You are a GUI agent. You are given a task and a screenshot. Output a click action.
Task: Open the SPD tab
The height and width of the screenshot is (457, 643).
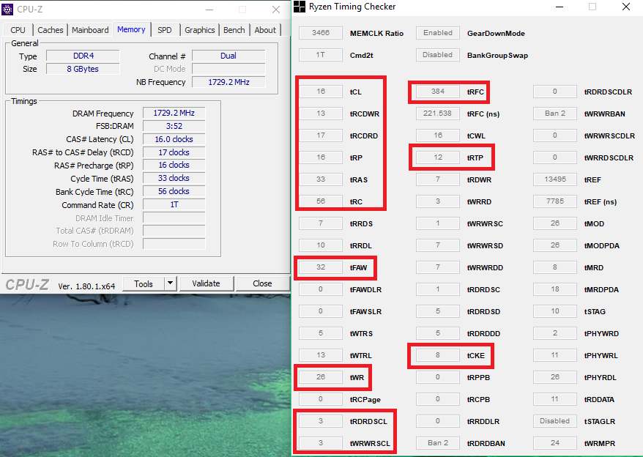pos(165,30)
